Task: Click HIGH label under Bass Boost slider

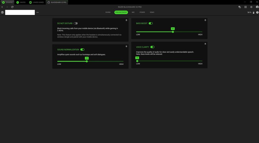Action: (x=200, y=35)
